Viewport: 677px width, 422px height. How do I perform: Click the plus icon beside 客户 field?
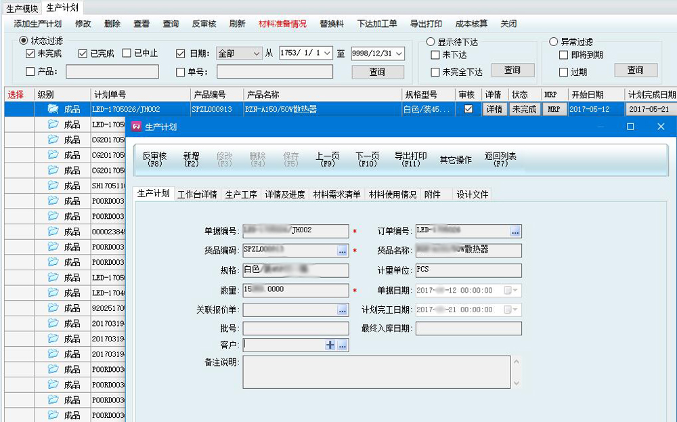[330, 345]
